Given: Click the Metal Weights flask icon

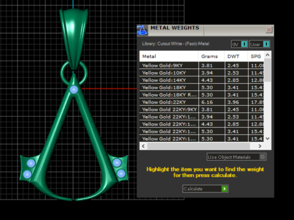Looking at the screenshot, I should point(142,30).
